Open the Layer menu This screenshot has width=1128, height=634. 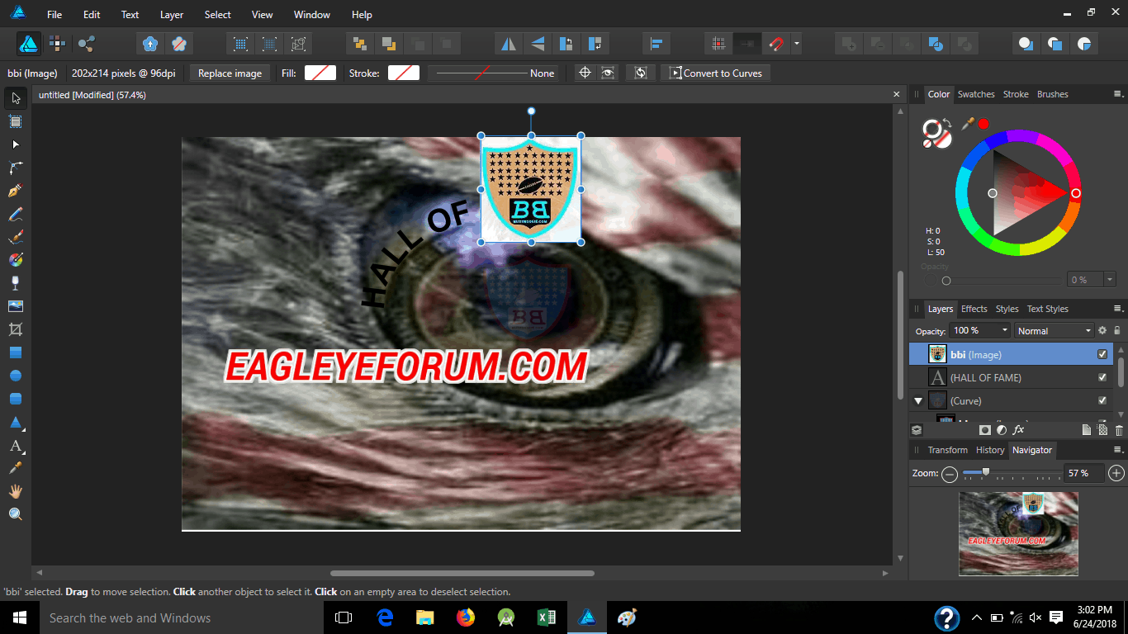[172, 15]
